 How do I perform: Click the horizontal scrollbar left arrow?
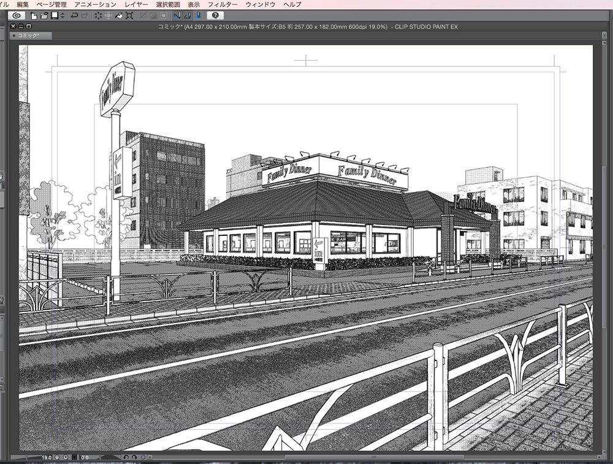click(x=150, y=457)
